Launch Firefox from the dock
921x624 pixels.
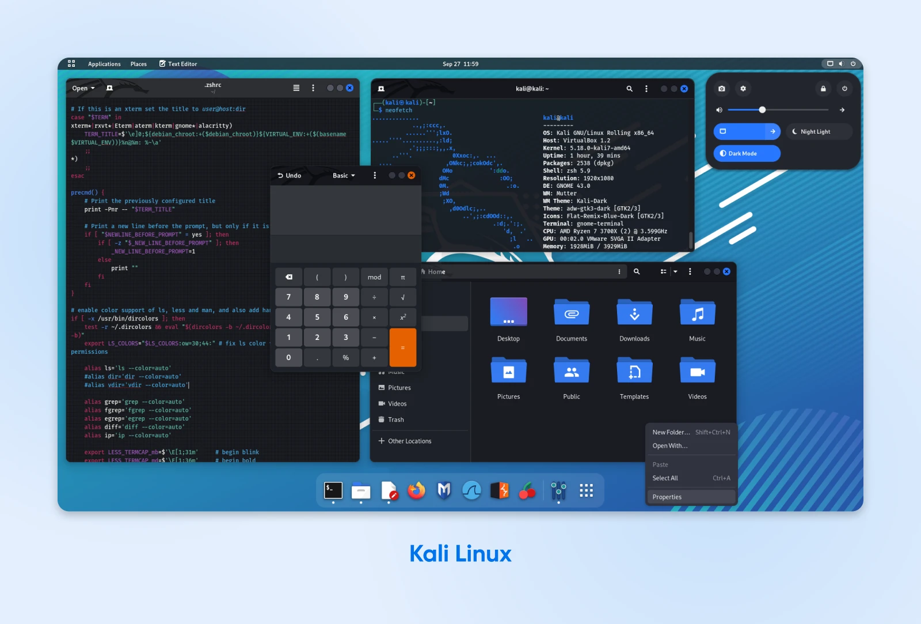point(416,490)
